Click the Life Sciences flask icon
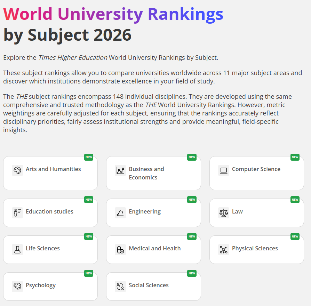Image resolution: width=311 pixels, height=306 pixels. [x=17, y=249]
